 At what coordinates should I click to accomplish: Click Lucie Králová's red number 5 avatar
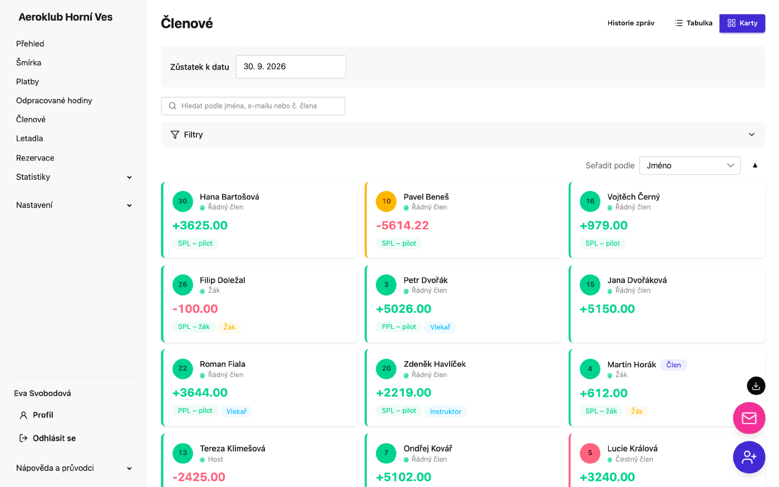[x=590, y=453]
